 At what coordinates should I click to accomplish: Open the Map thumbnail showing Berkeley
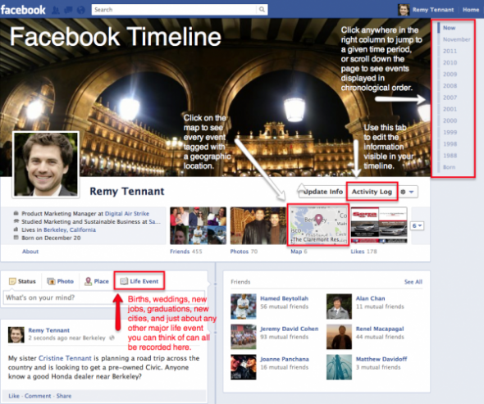tap(318, 225)
